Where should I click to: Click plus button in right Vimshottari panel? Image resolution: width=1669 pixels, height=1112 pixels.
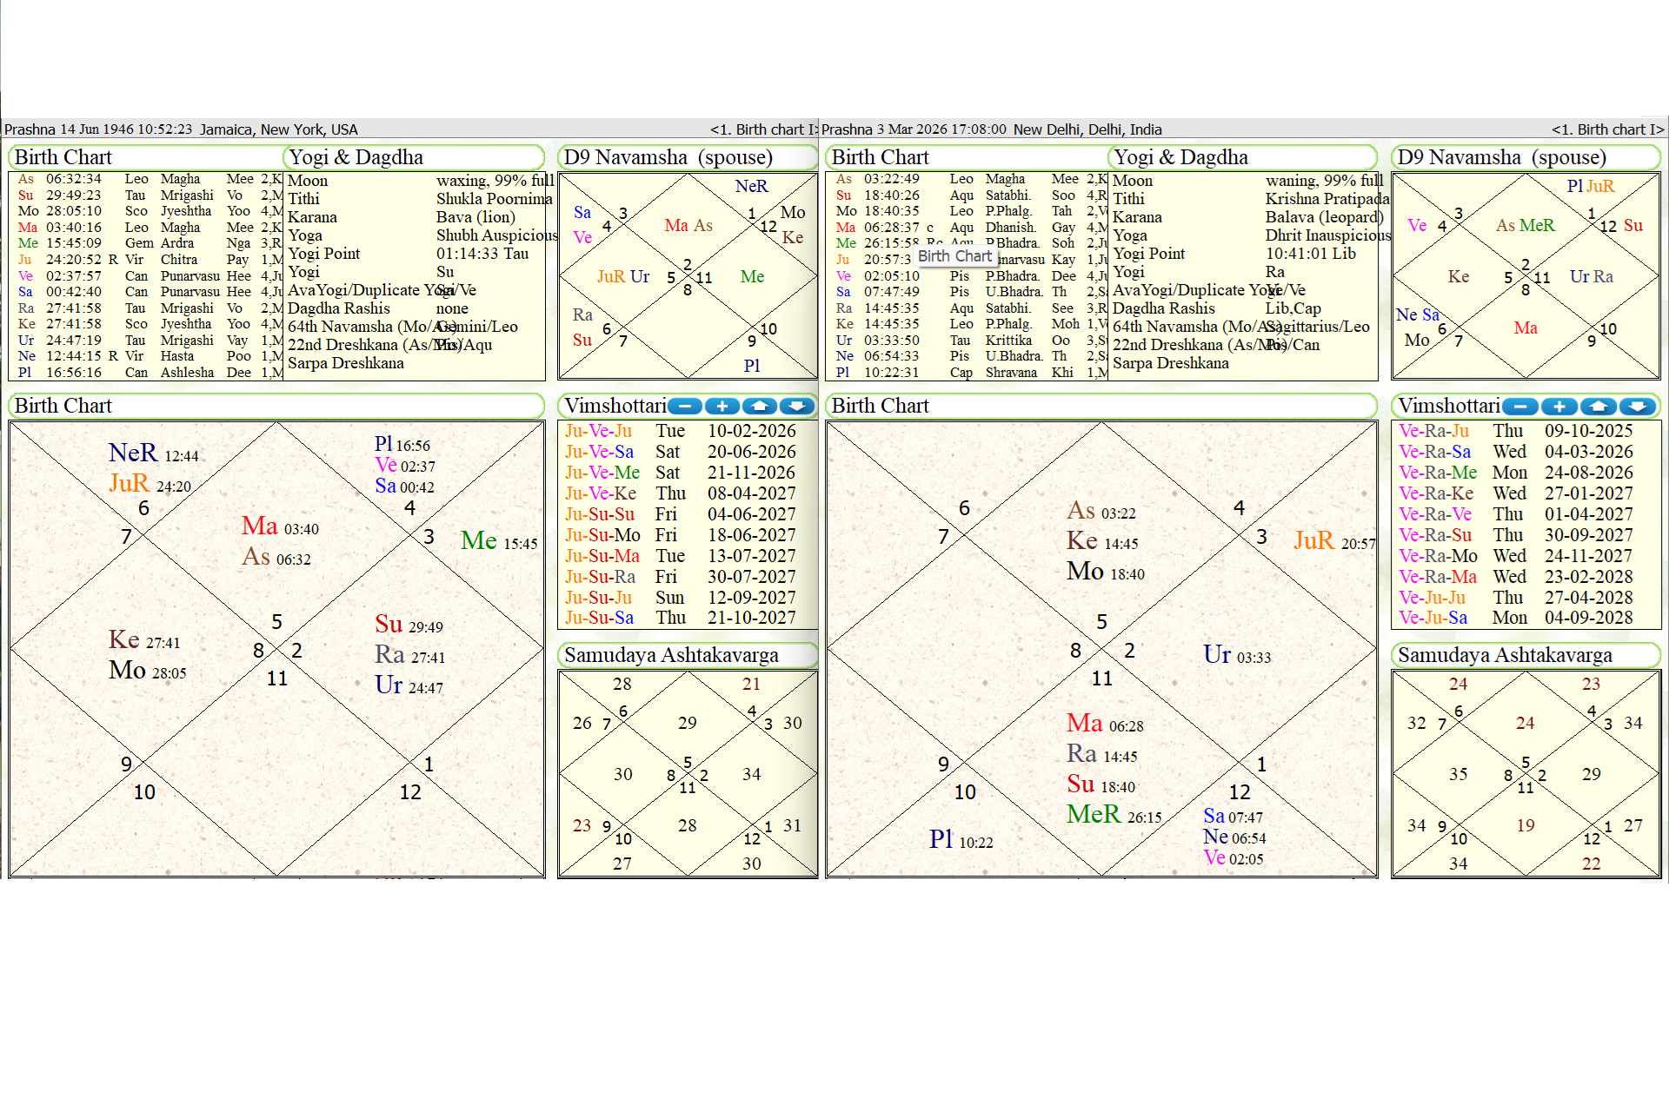coord(1559,406)
